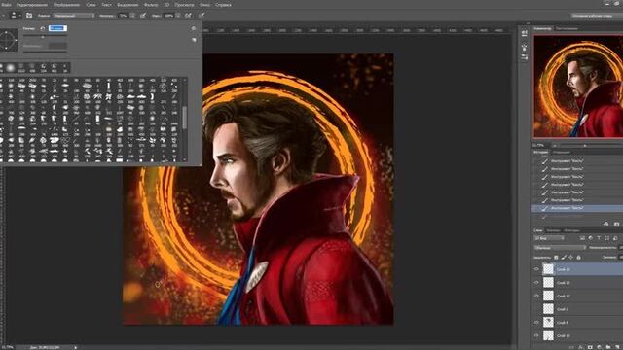Adjust the brush hardness slider
Screen dimensions: 623x350
pos(45,51)
